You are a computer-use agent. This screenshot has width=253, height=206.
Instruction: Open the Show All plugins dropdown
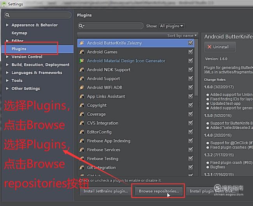172,26
